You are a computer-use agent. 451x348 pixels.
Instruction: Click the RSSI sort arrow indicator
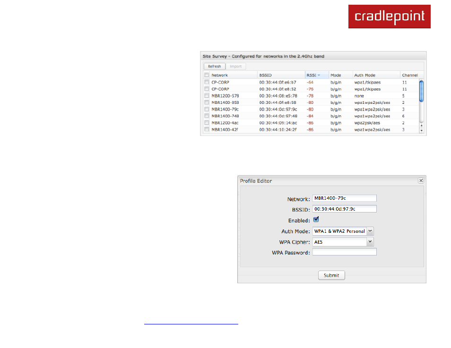tap(319, 75)
